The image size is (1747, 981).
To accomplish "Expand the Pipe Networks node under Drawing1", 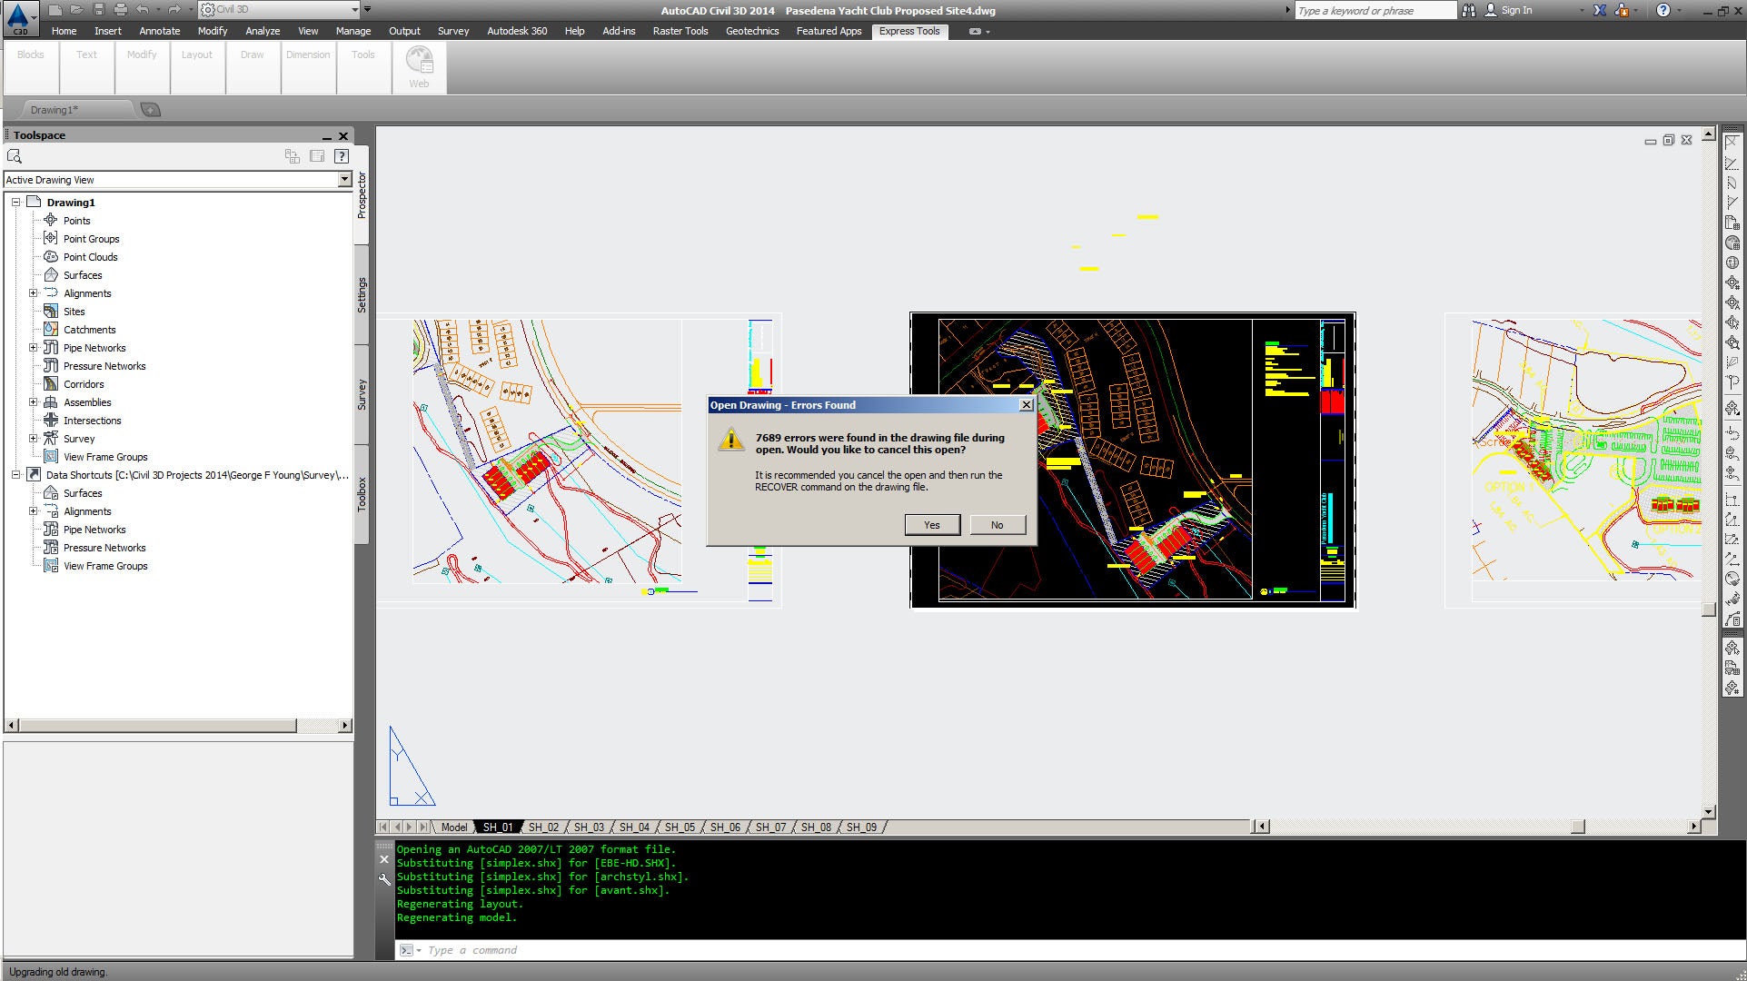I will pos(33,348).
